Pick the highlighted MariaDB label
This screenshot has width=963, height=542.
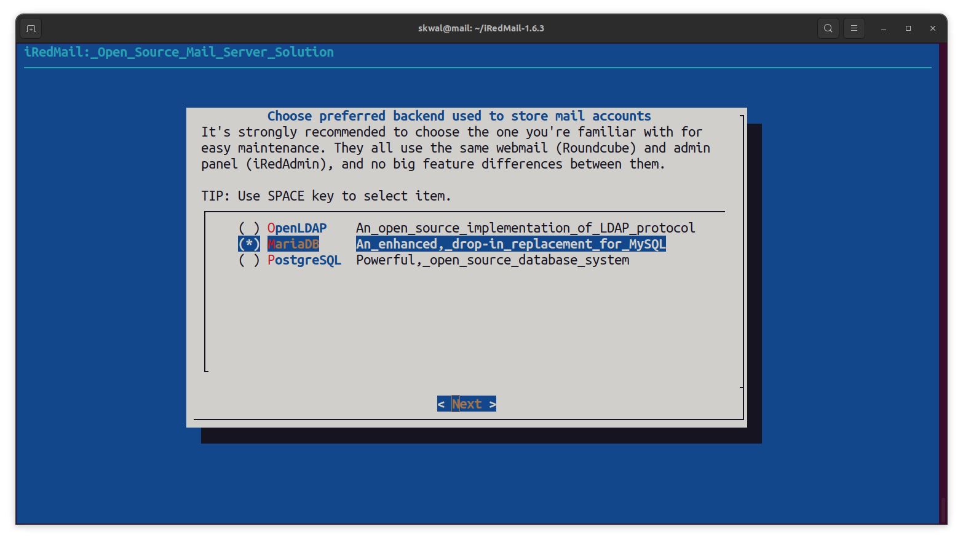[x=293, y=244]
